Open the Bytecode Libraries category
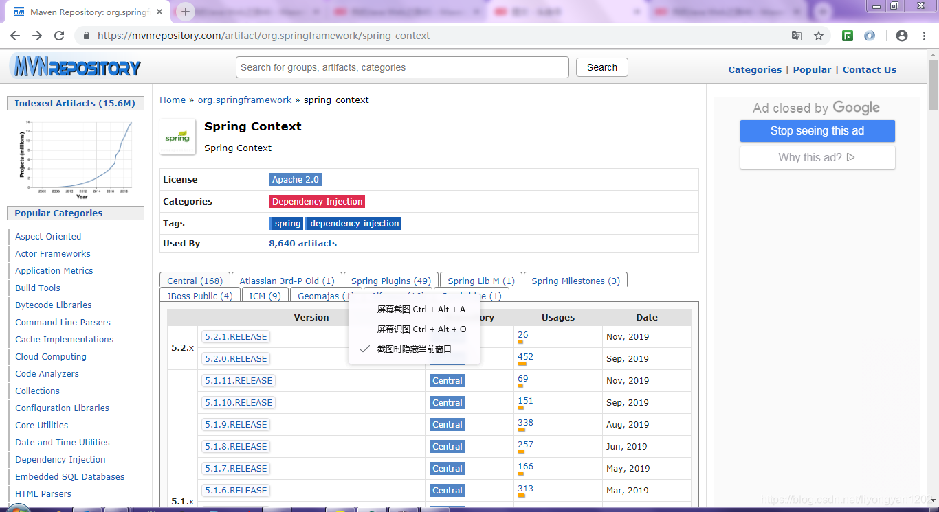The width and height of the screenshot is (939, 512). pyautogui.click(x=54, y=305)
